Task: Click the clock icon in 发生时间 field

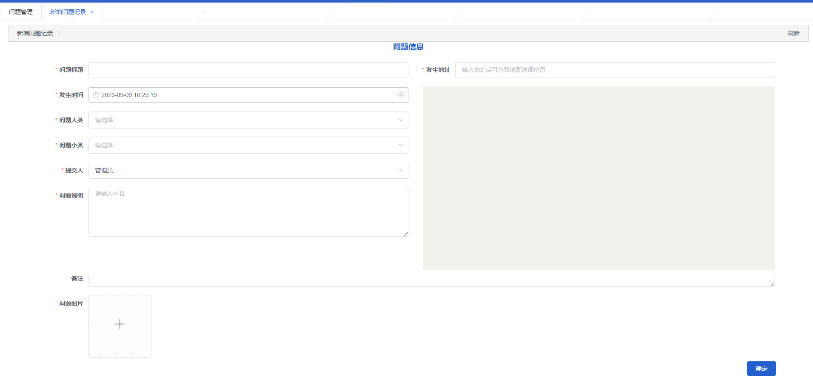Action: (x=96, y=95)
